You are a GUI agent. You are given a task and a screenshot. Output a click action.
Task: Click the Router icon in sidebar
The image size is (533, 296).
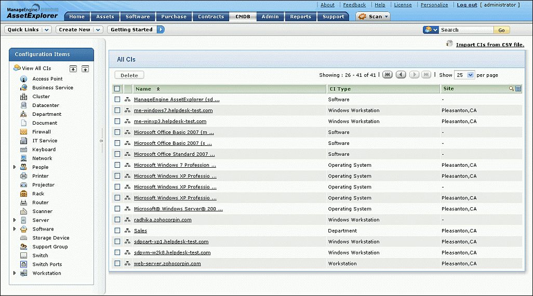23,203
